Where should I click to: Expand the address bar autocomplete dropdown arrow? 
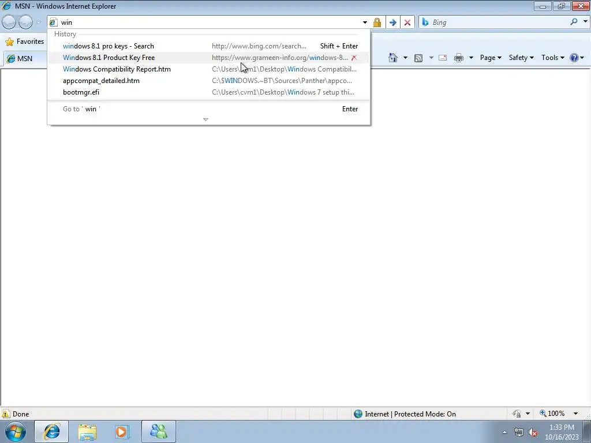tap(365, 22)
